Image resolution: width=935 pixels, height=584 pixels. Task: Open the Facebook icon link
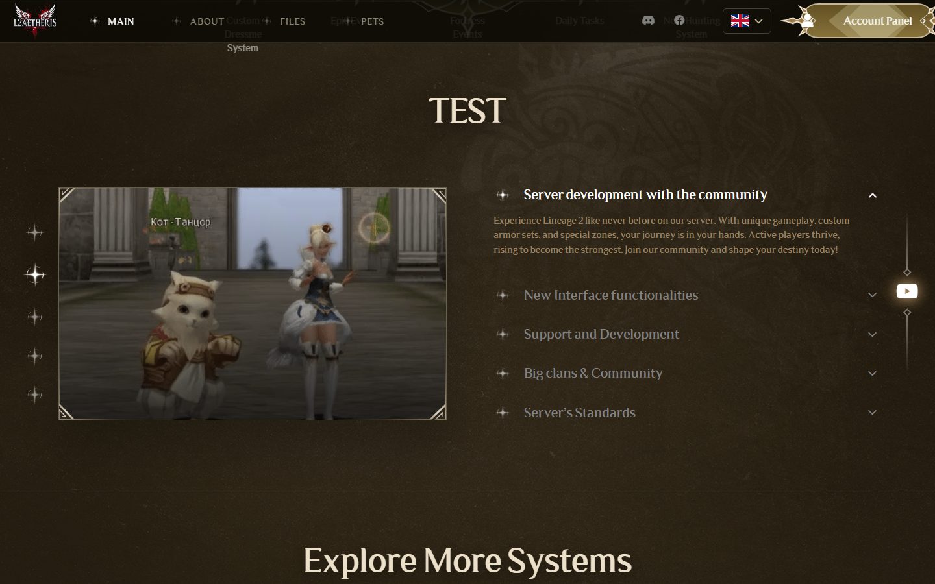click(679, 20)
